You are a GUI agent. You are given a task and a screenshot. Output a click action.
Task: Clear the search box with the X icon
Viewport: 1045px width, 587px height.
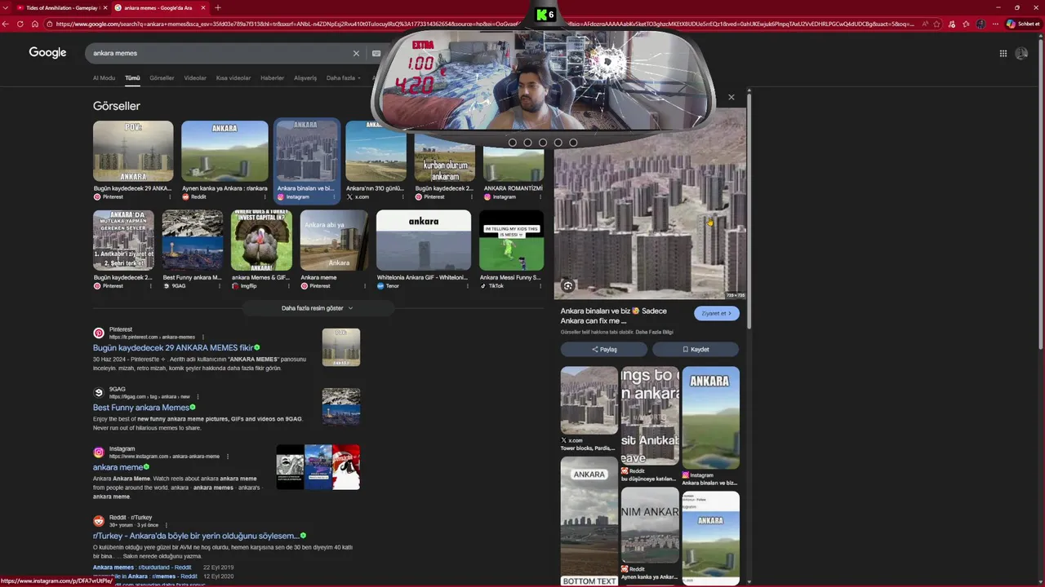tap(356, 53)
